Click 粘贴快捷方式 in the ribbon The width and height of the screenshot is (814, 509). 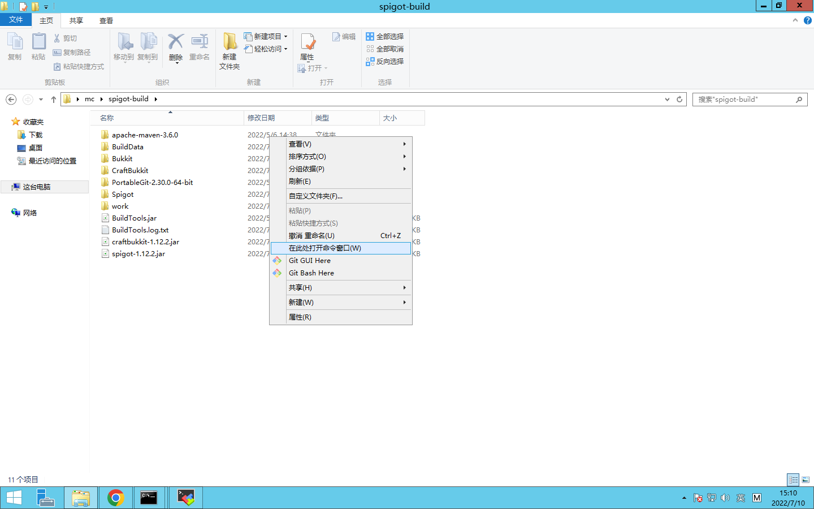pyautogui.click(x=79, y=67)
